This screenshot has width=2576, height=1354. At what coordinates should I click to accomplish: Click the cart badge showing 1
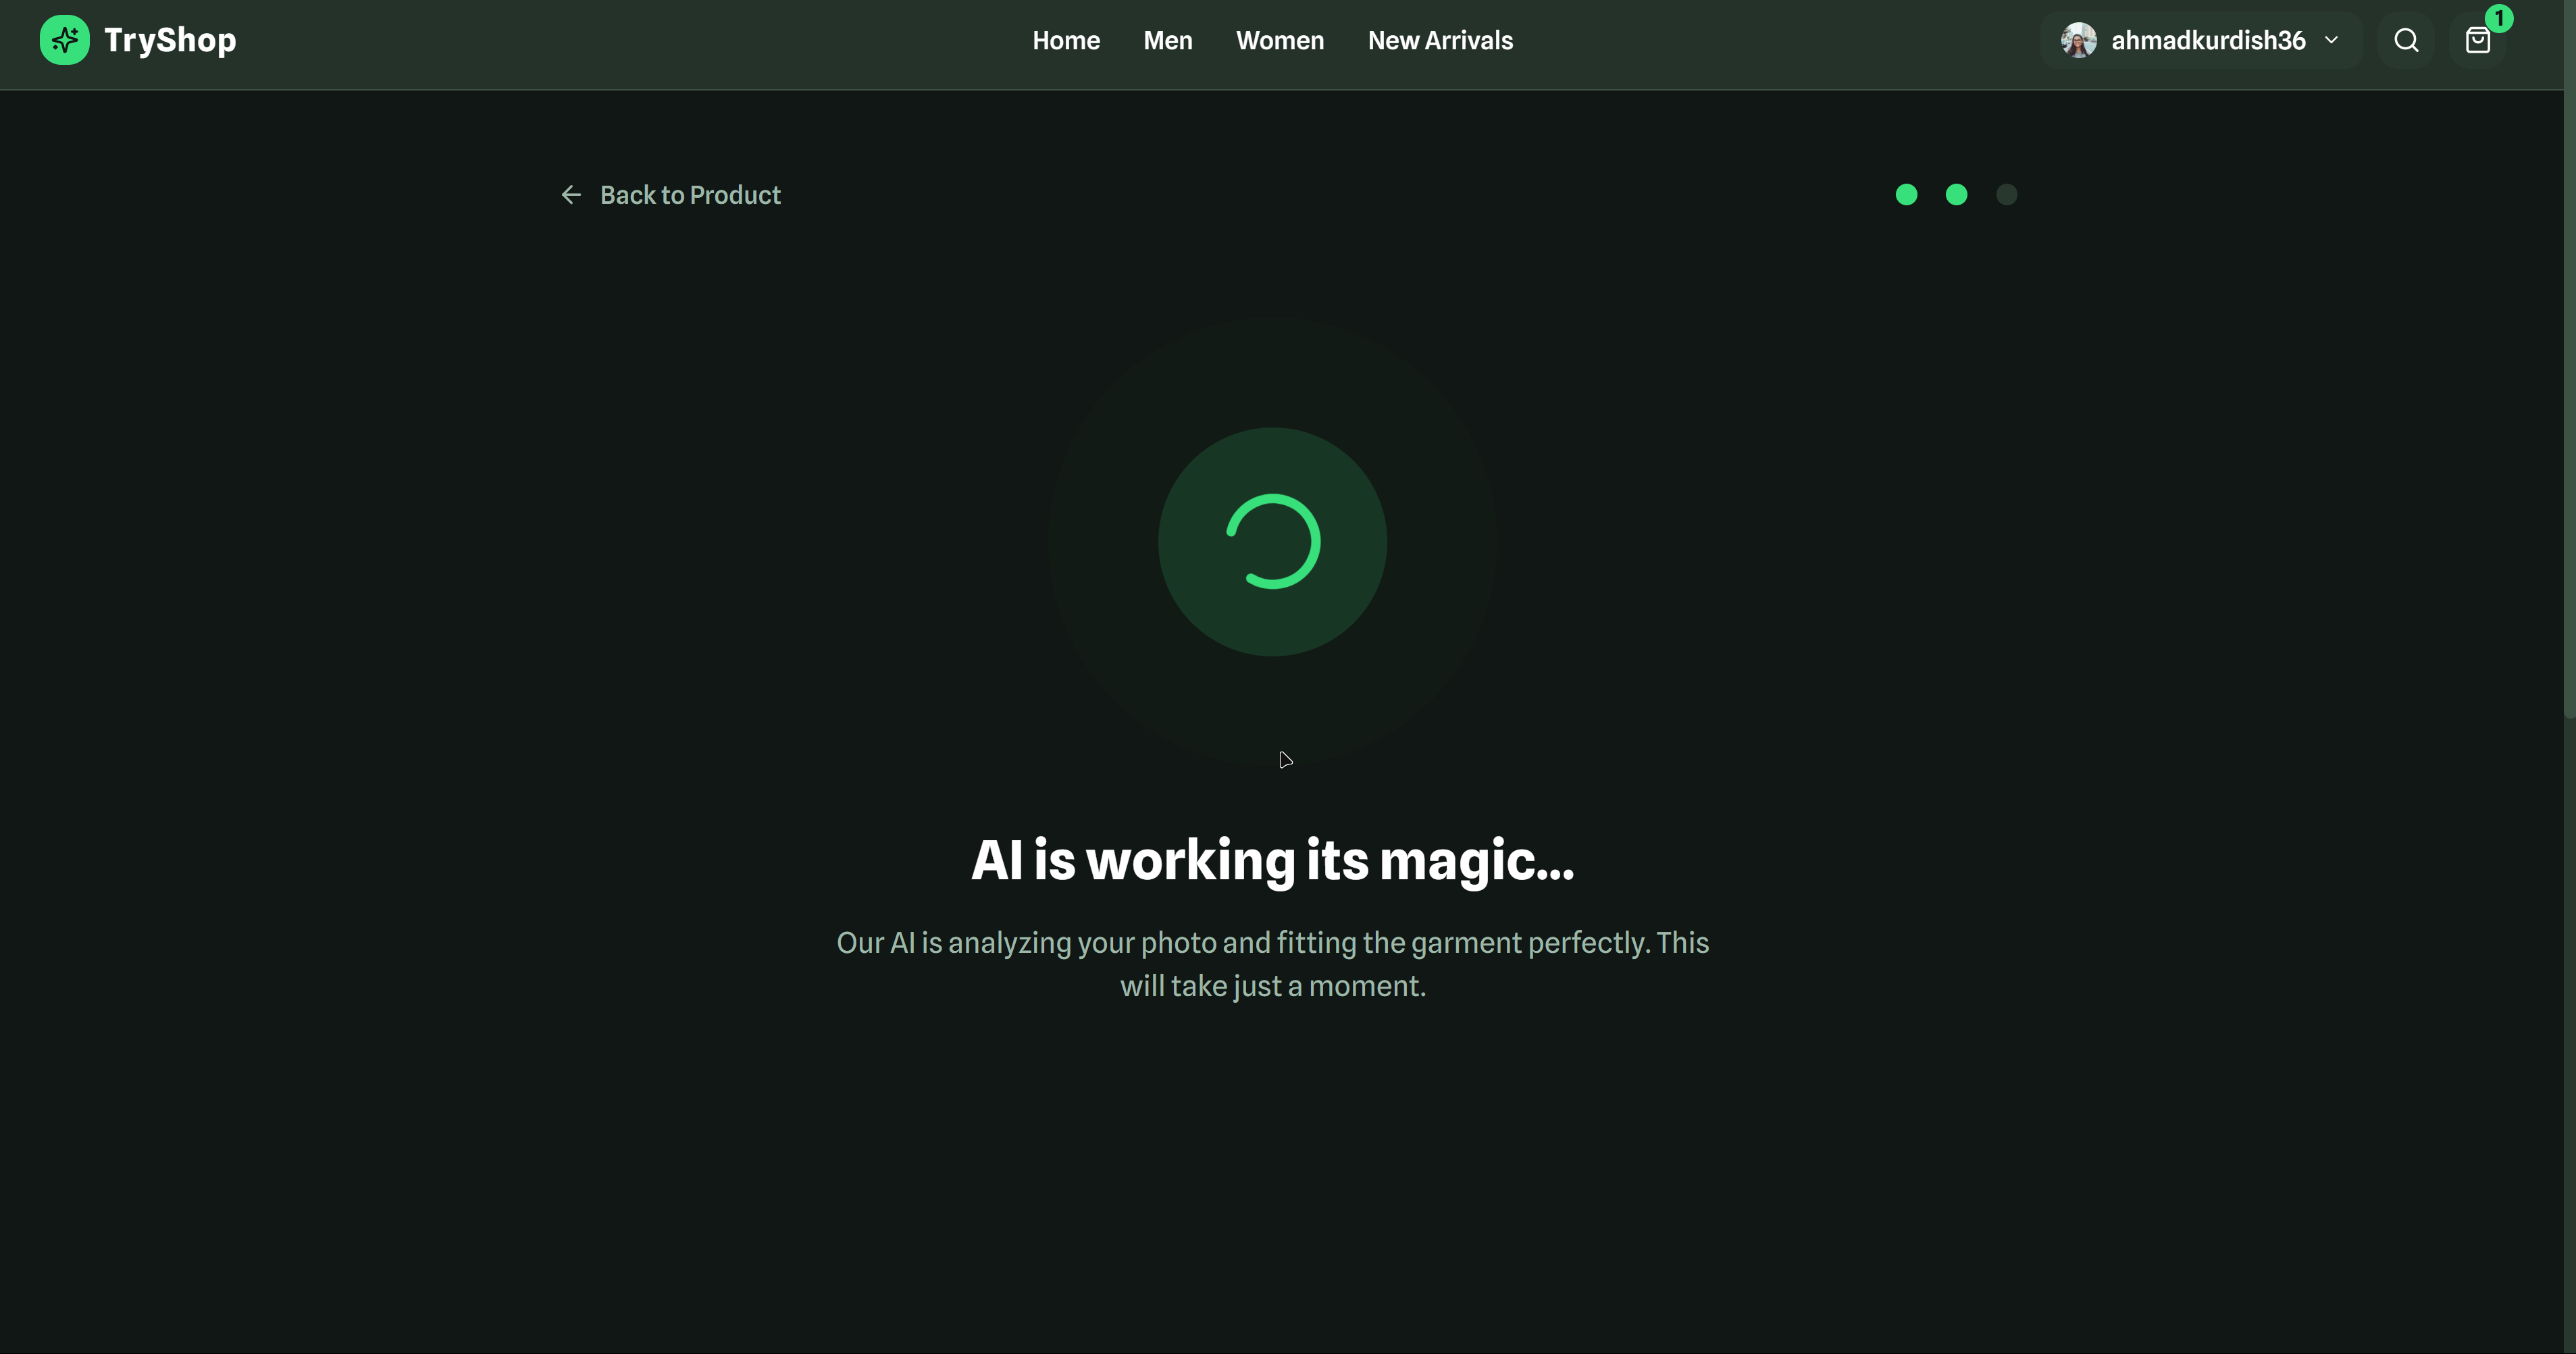(x=2498, y=18)
